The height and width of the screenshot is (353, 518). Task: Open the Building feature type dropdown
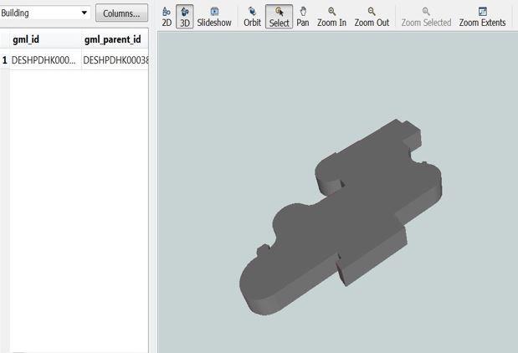(x=44, y=13)
